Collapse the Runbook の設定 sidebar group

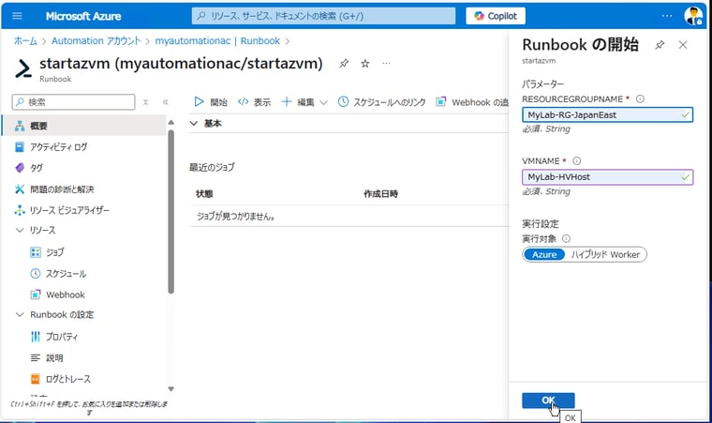[20, 315]
